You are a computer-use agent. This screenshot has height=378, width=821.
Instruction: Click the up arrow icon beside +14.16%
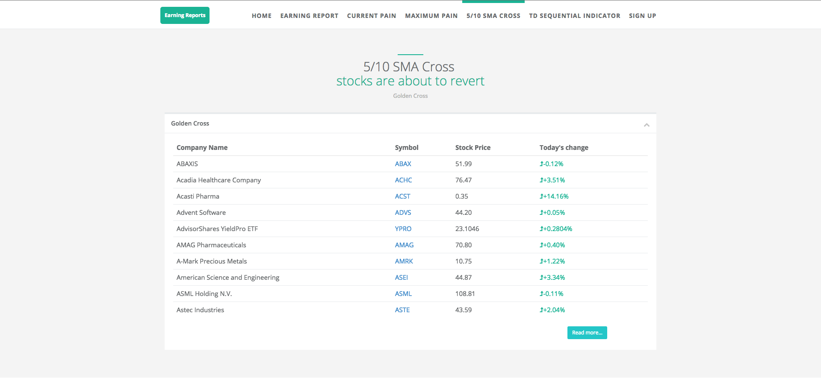pyautogui.click(x=541, y=196)
